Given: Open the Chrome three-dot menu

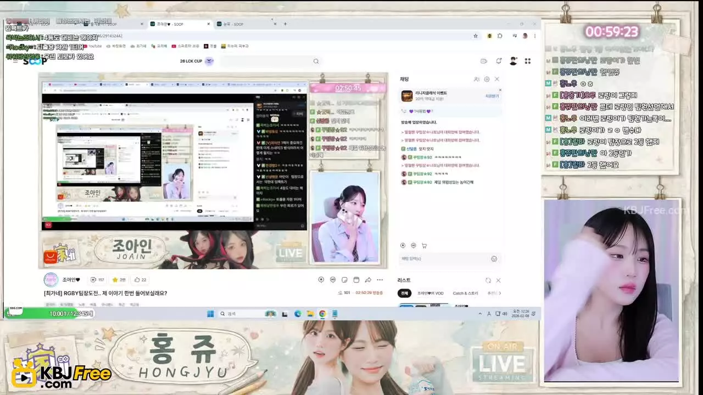Looking at the screenshot, I should pos(535,36).
